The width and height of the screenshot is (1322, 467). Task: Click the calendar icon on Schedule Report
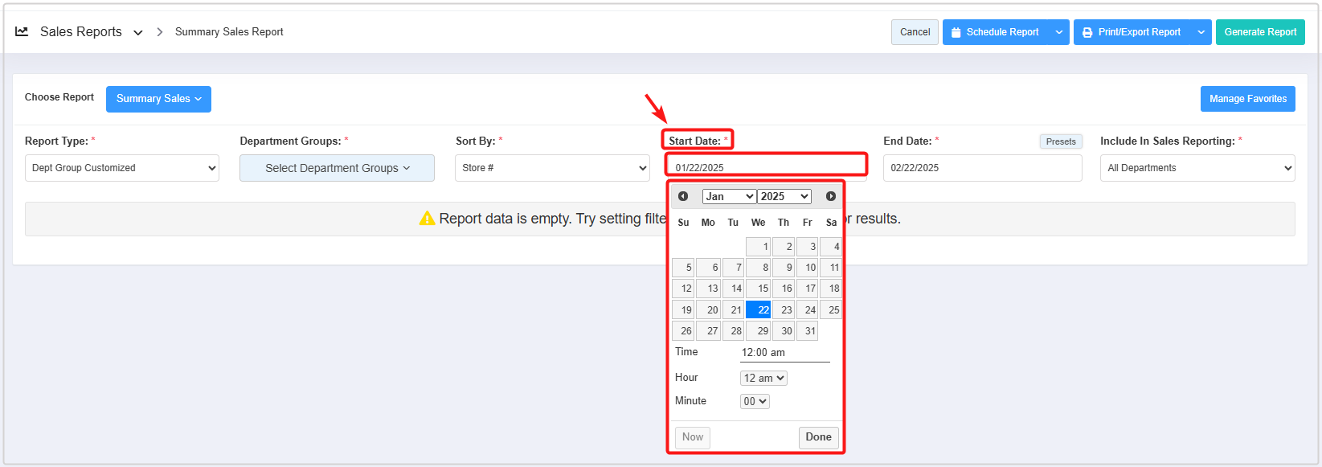(x=956, y=32)
